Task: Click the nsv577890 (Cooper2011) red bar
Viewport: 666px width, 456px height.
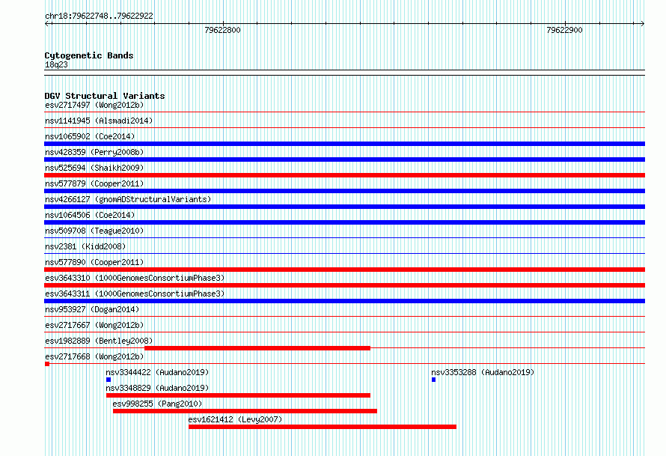Action: pyautogui.click(x=344, y=270)
